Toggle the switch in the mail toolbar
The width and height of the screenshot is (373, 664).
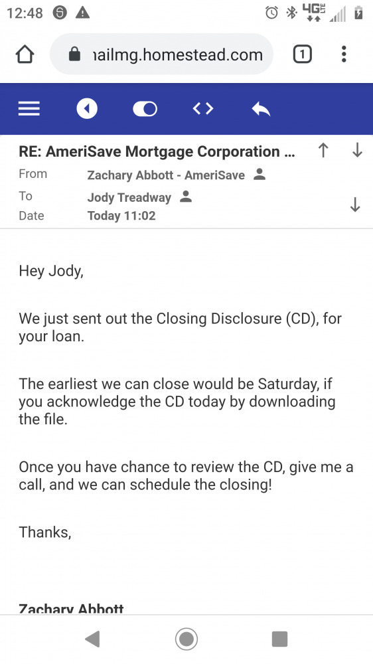(x=145, y=110)
